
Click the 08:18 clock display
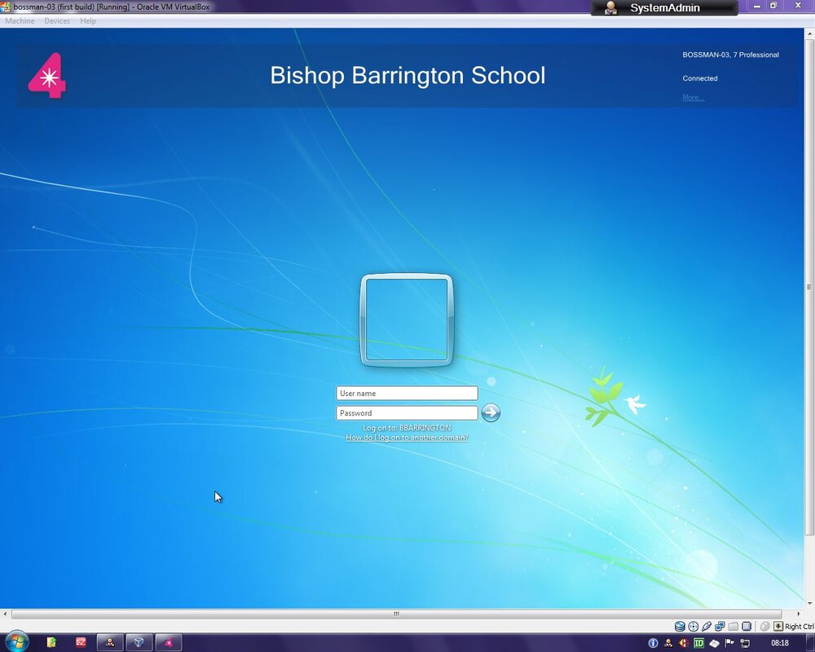pos(781,643)
